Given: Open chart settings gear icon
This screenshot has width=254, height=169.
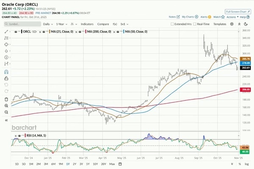Looking at the screenshot, I should click(x=232, y=24).
